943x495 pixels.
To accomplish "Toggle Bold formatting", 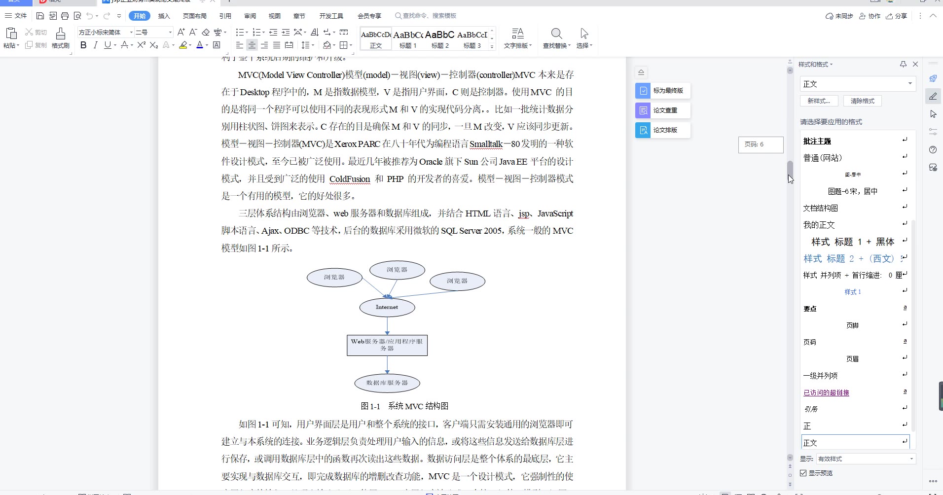I will (83, 45).
